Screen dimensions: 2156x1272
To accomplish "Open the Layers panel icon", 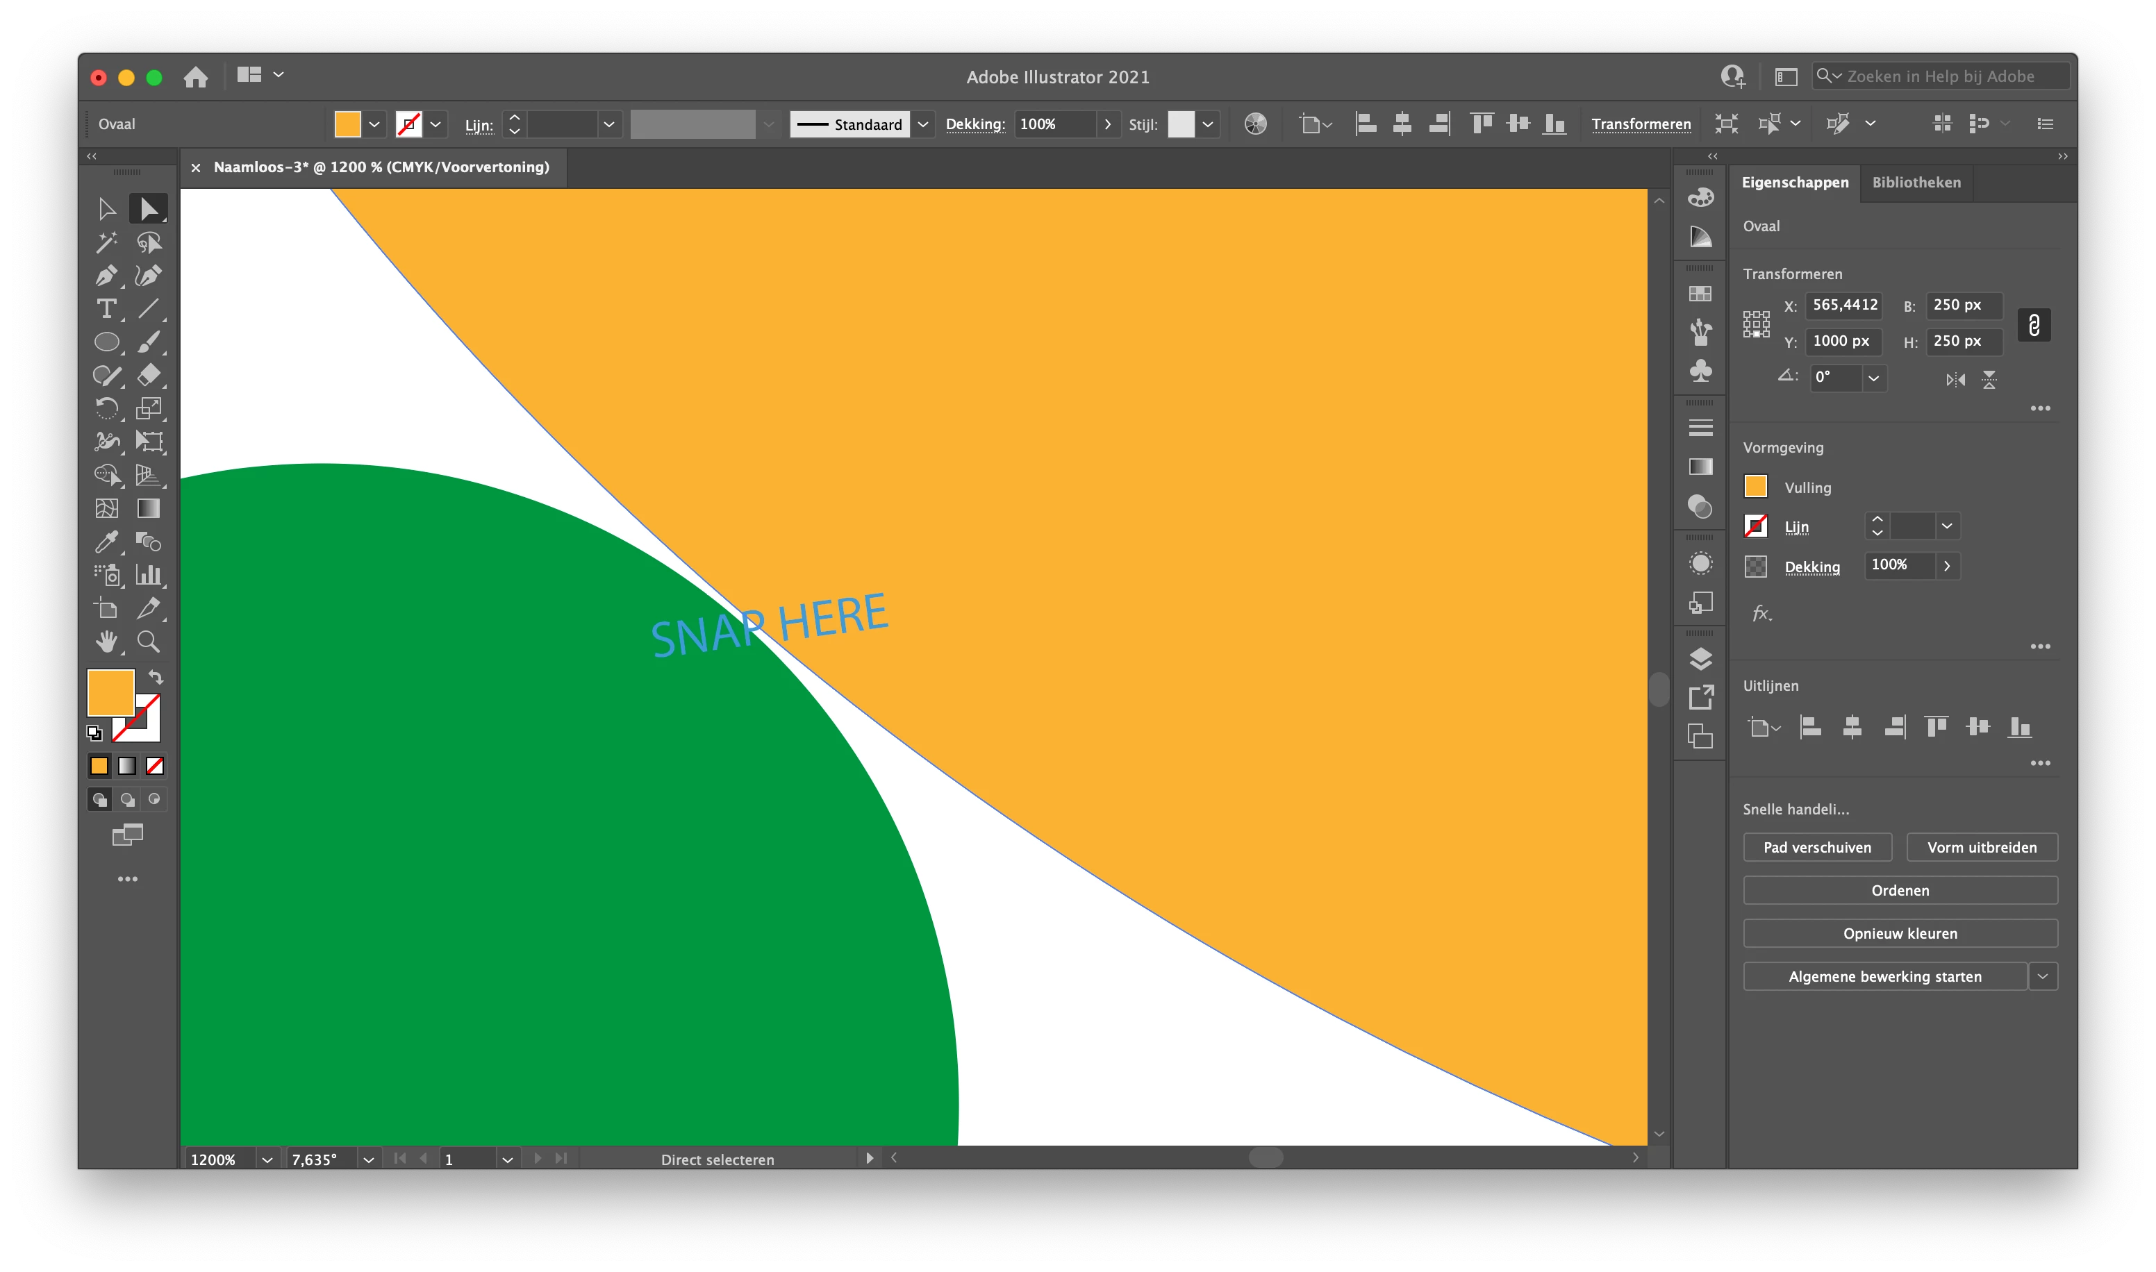I will point(1700,658).
